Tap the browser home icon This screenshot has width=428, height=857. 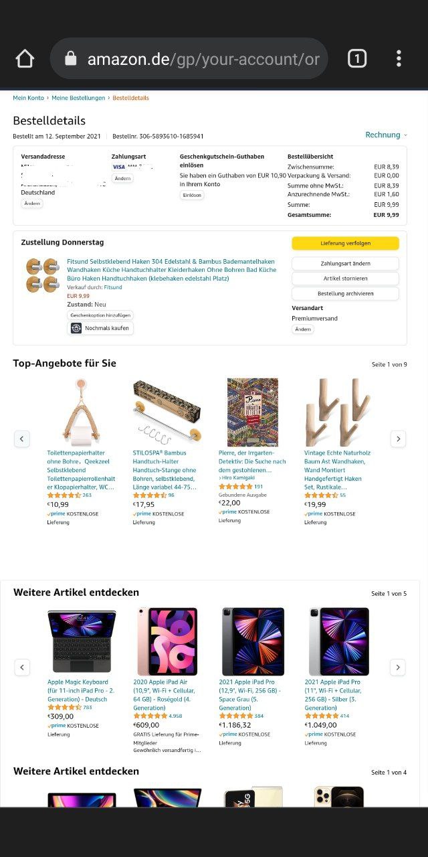pyautogui.click(x=25, y=59)
